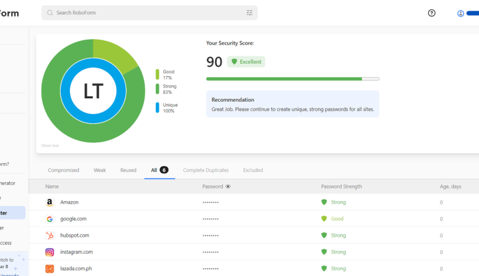479x276 pixels.
Task: Toggle password visibility eye in Password header
Action: pos(228,186)
